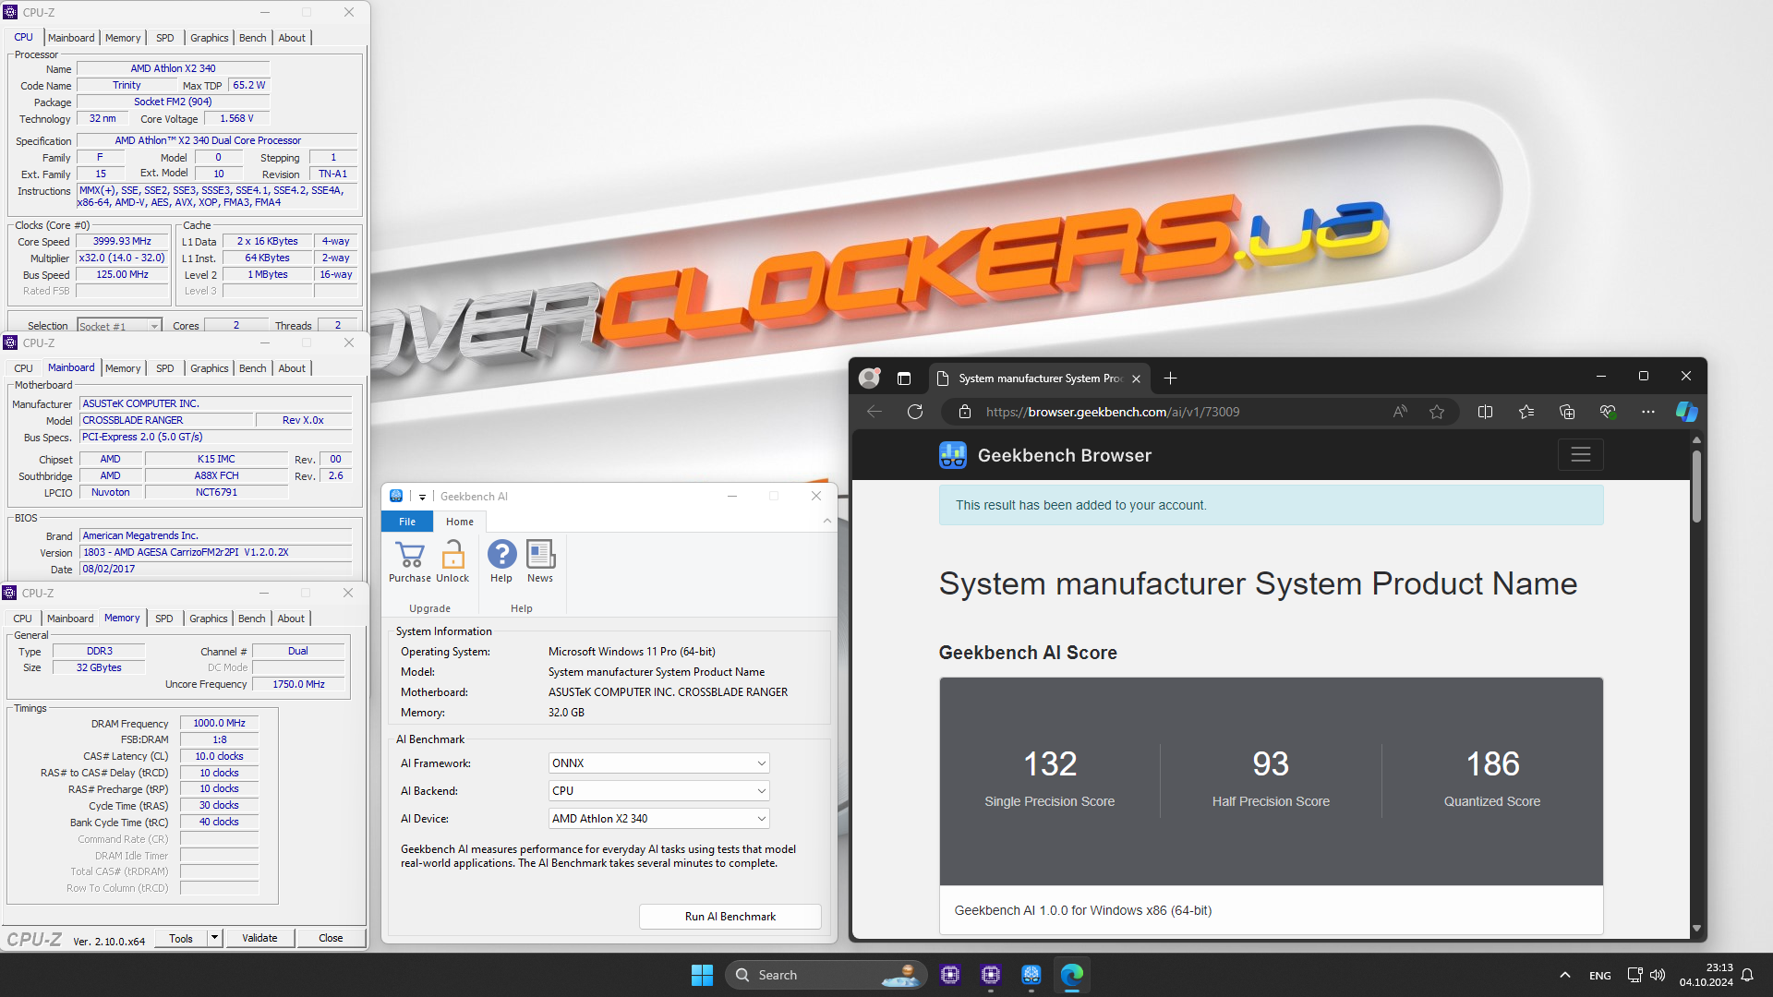Viewport: 1773px width, 997px height.
Task: Click the Run AI Benchmark button
Action: click(x=730, y=917)
